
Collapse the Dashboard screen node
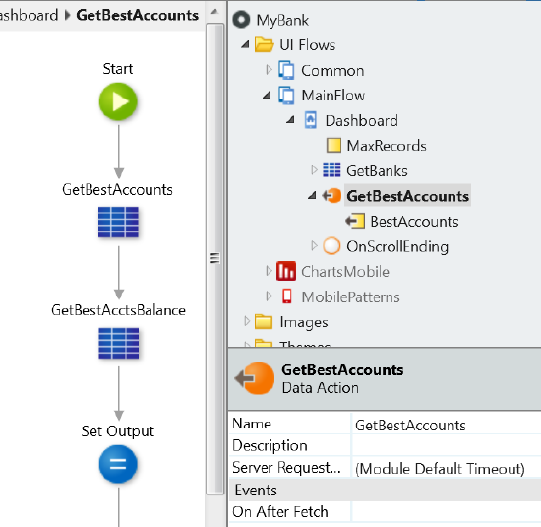click(291, 120)
